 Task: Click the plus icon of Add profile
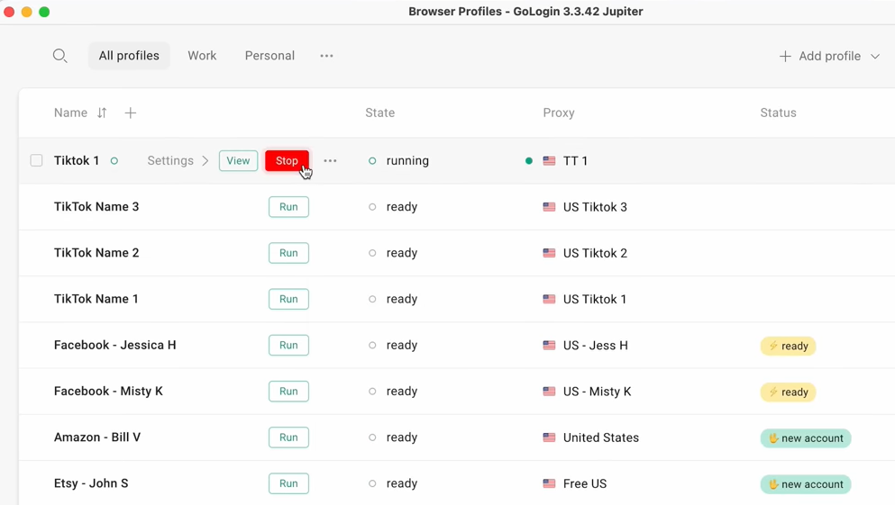(x=785, y=57)
